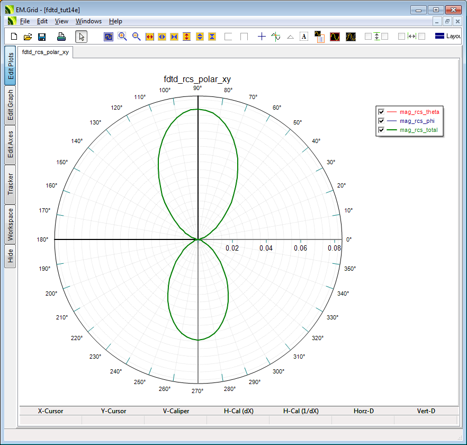The image size is (467, 445).
Task: Select the fdtd_rcs_polar_xy tab
Action: pos(46,52)
